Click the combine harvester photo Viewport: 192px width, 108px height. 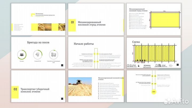pos(80,86)
